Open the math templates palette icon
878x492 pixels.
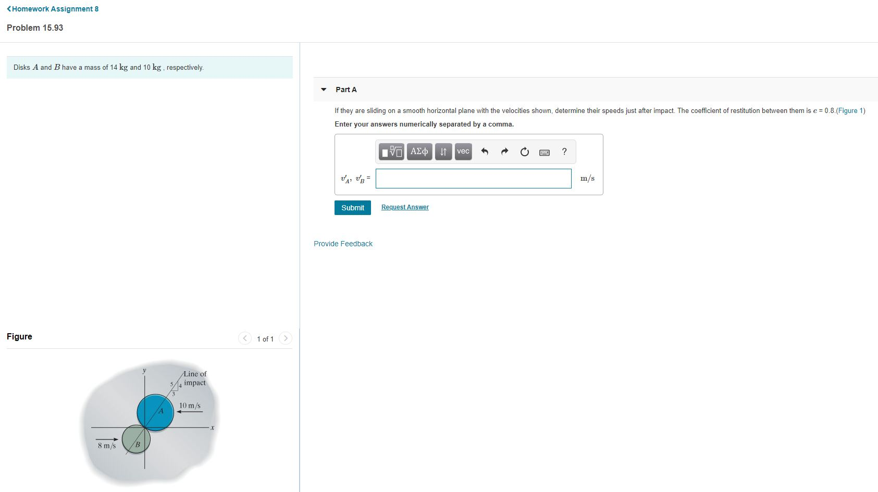tap(390, 152)
